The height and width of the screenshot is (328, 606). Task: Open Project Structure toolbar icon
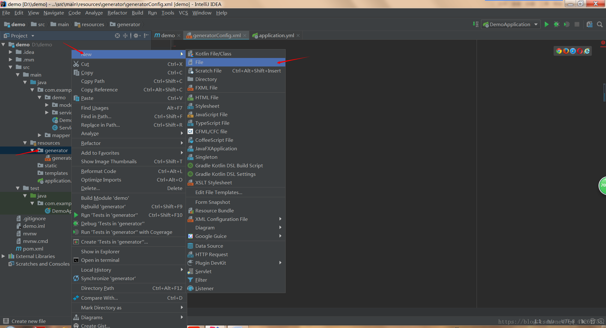[x=589, y=24]
